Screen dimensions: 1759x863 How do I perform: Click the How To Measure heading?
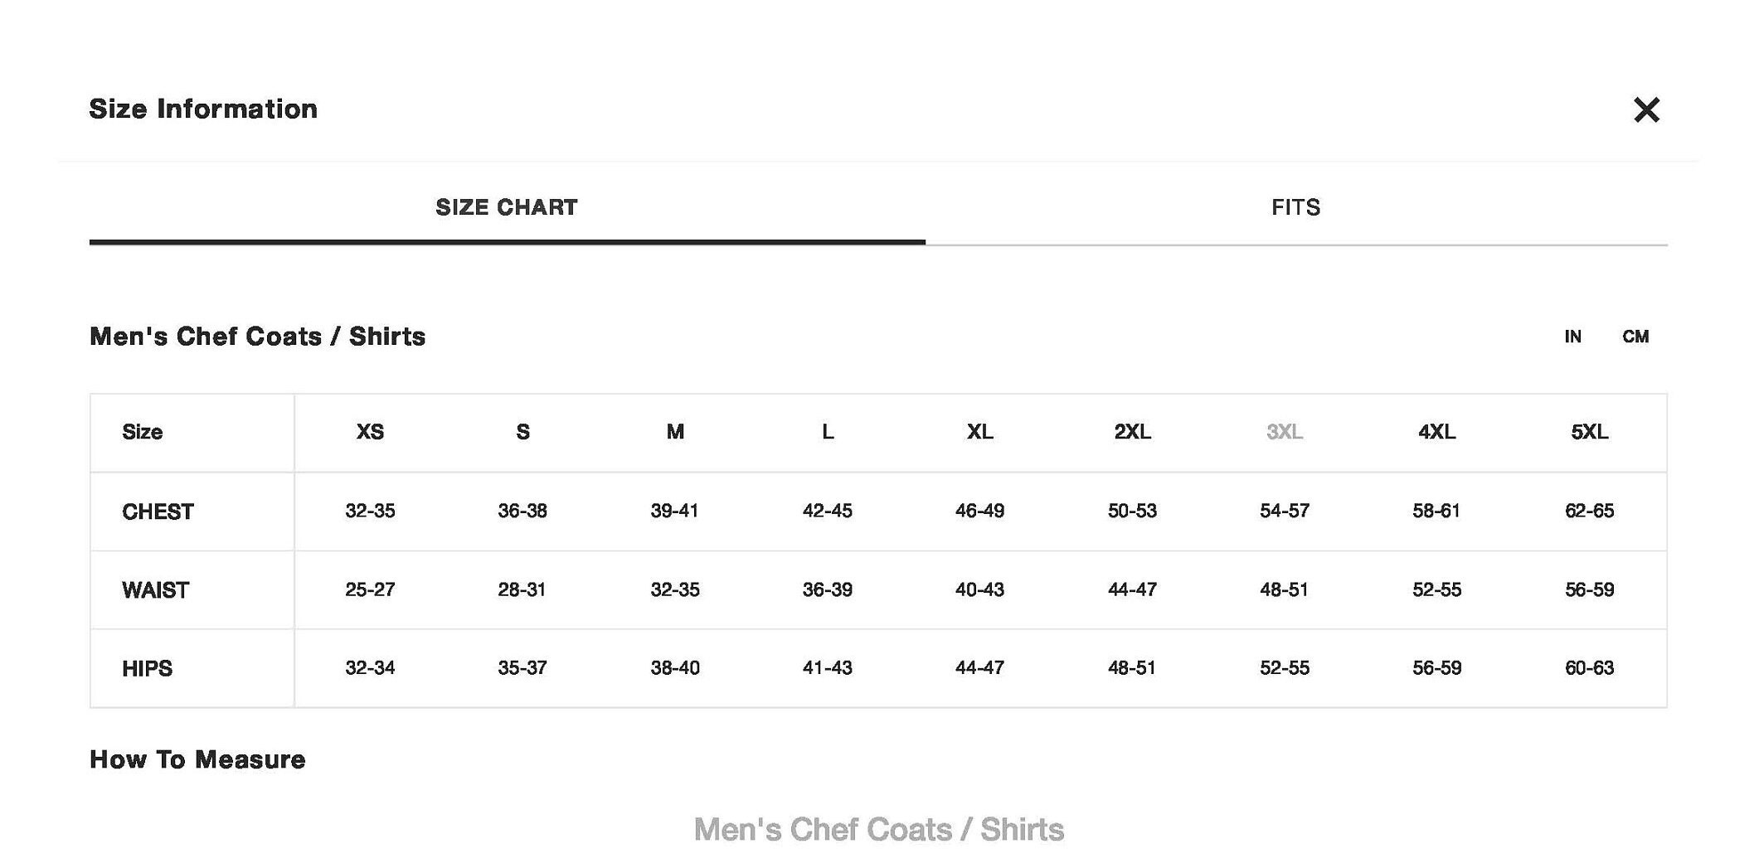[197, 759]
